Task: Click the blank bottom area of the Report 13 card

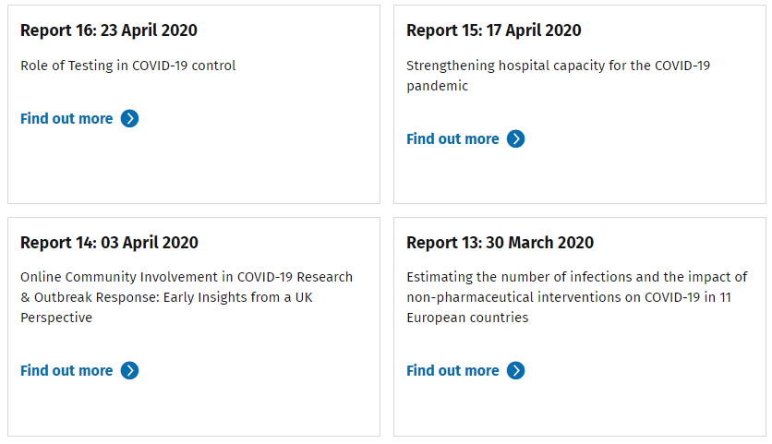Action: (579, 408)
